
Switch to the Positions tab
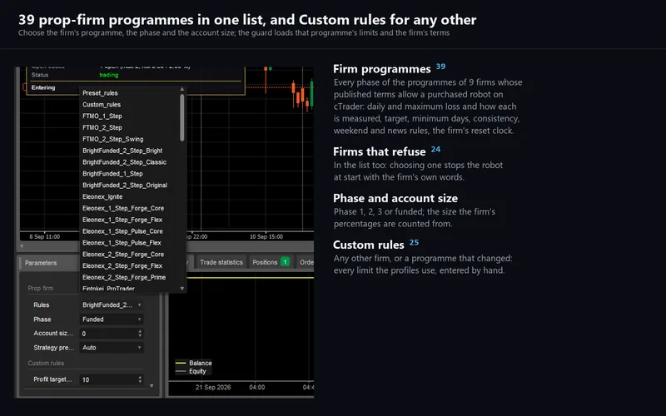coord(271,262)
